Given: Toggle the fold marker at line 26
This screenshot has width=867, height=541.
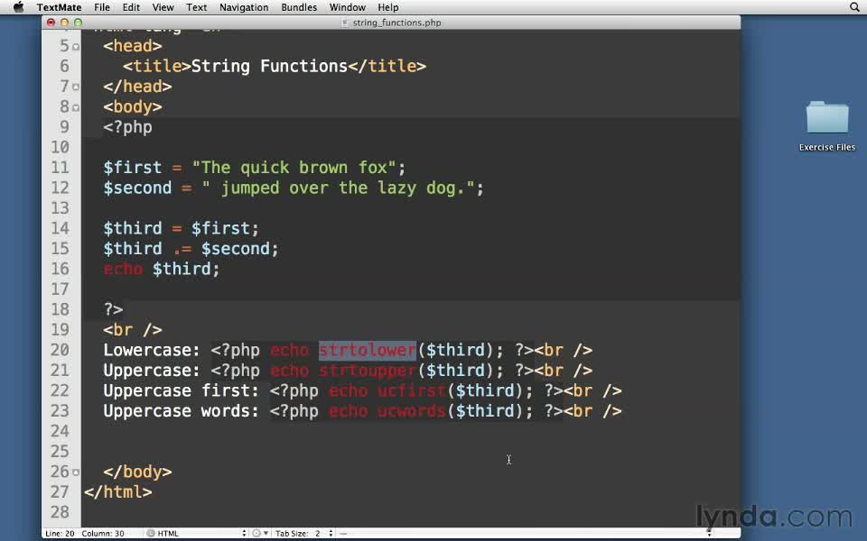Looking at the screenshot, I should pyautogui.click(x=76, y=472).
